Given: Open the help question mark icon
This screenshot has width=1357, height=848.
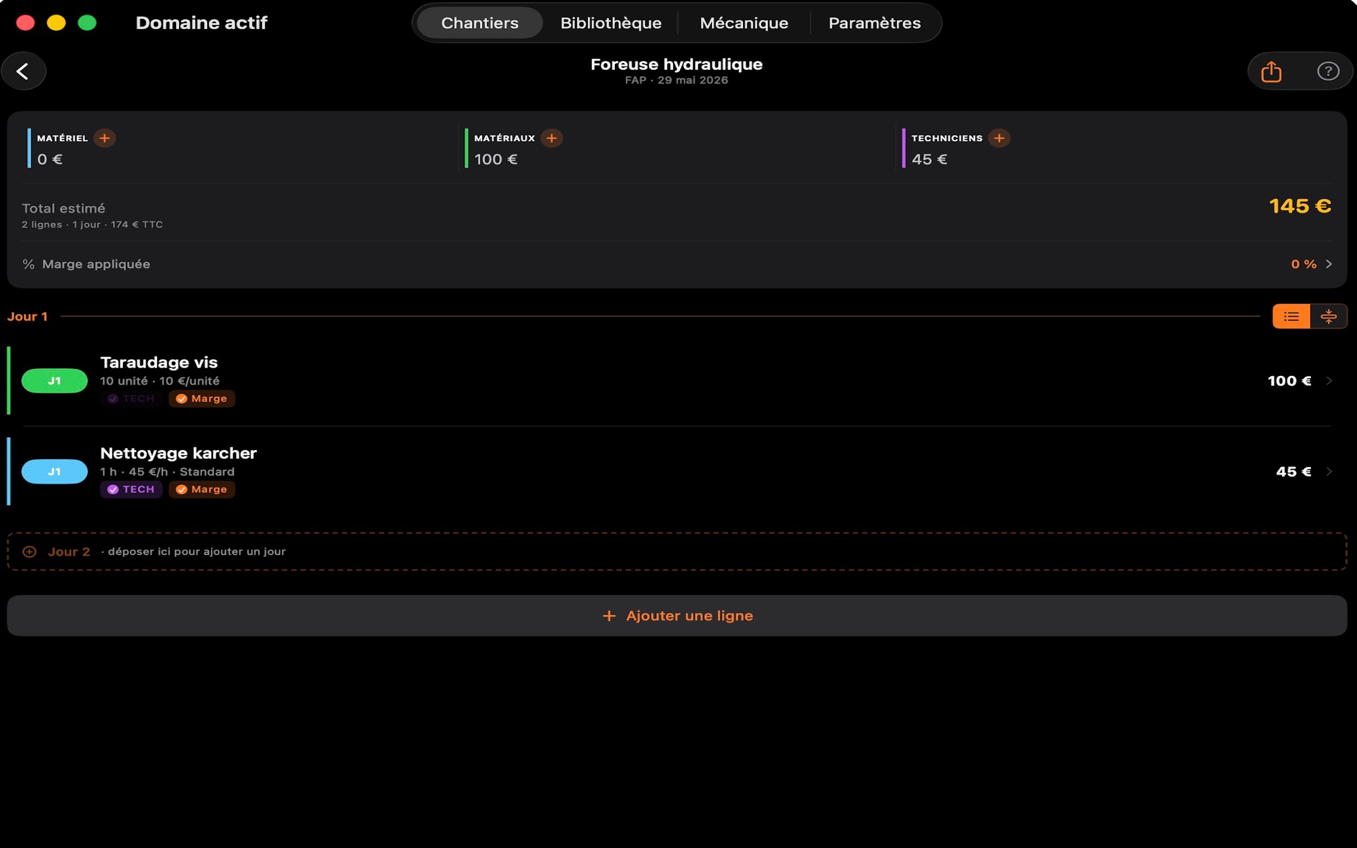Looking at the screenshot, I should click(x=1328, y=71).
